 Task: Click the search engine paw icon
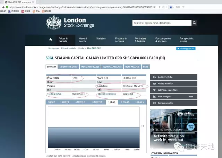click(x=171, y=7)
